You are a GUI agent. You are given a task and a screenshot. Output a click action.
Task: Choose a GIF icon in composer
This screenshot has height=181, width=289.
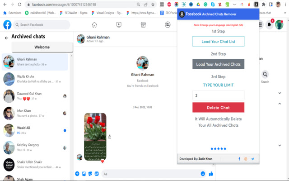97,174
